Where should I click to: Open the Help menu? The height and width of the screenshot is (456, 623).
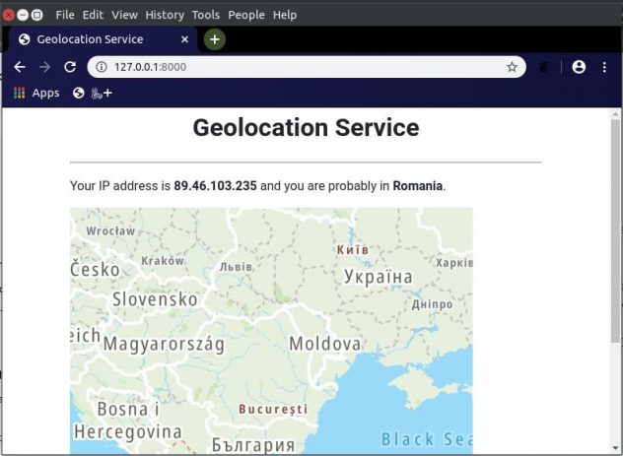[285, 15]
